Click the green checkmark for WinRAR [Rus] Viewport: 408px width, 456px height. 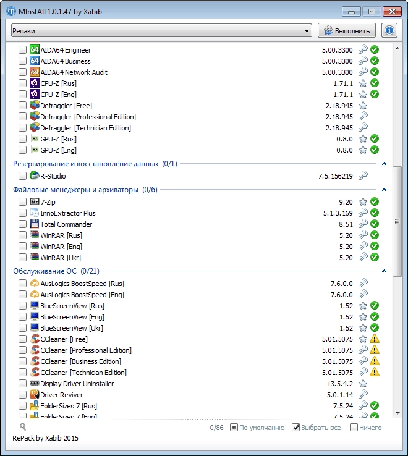[x=375, y=235]
